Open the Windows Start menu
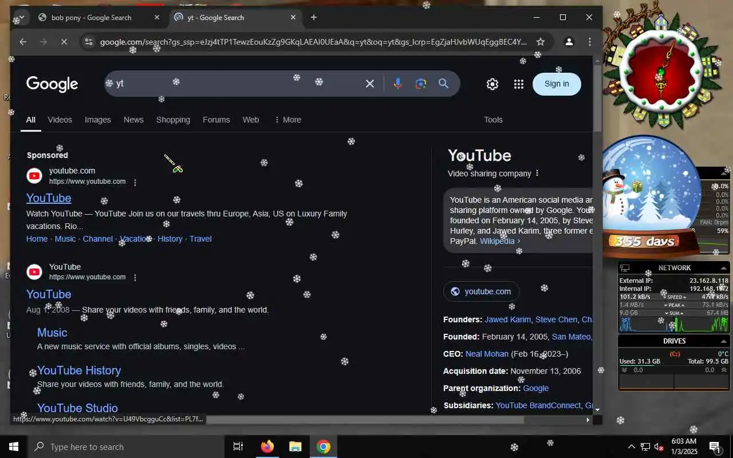The height and width of the screenshot is (458, 733). tap(14, 447)
